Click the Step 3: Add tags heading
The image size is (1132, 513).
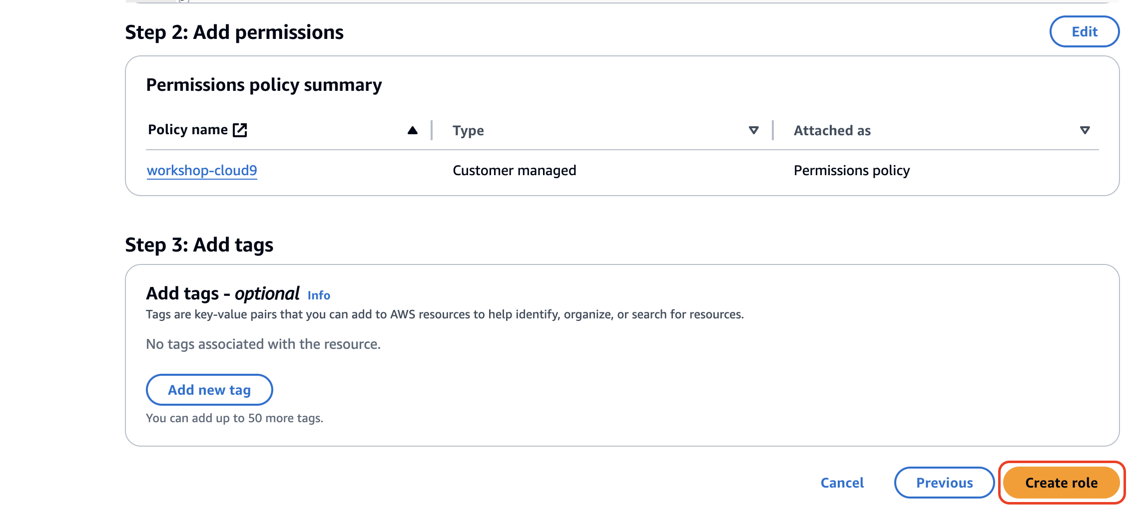coord(199,245)
